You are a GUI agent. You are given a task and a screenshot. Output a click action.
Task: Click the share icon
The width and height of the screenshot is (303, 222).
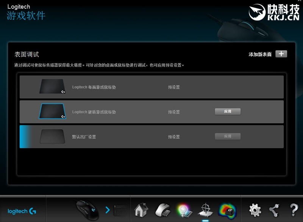[x=274, y=209]
